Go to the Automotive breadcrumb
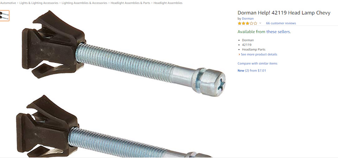338x158 pixels. coord(8,3)
